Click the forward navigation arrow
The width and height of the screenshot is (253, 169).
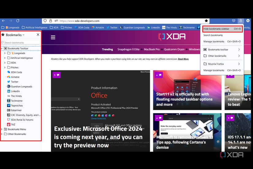pos(11,21)
